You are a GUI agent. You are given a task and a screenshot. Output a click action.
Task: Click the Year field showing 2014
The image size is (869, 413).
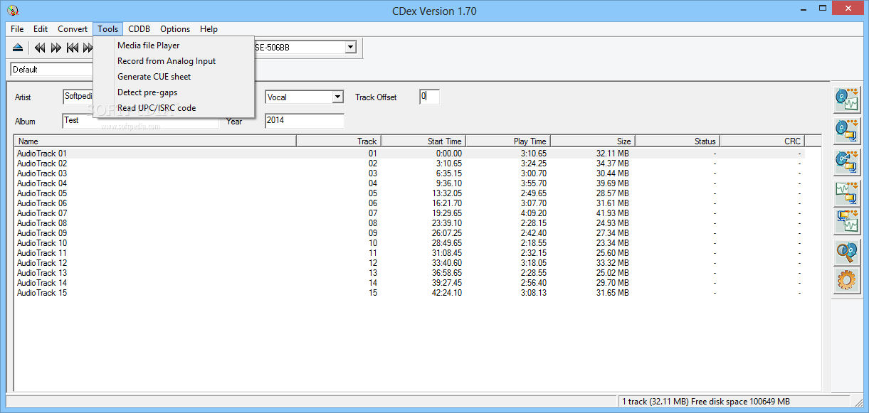point(305,121)
